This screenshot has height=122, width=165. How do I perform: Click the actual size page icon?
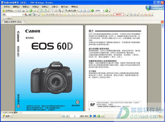click(x=81, y=10)
